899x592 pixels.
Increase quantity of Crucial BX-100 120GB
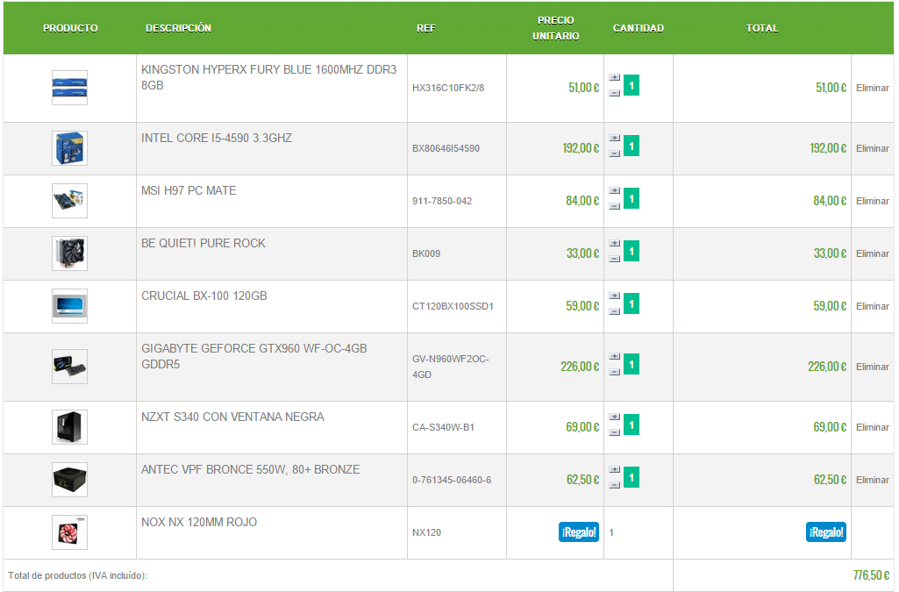[614, 296]
